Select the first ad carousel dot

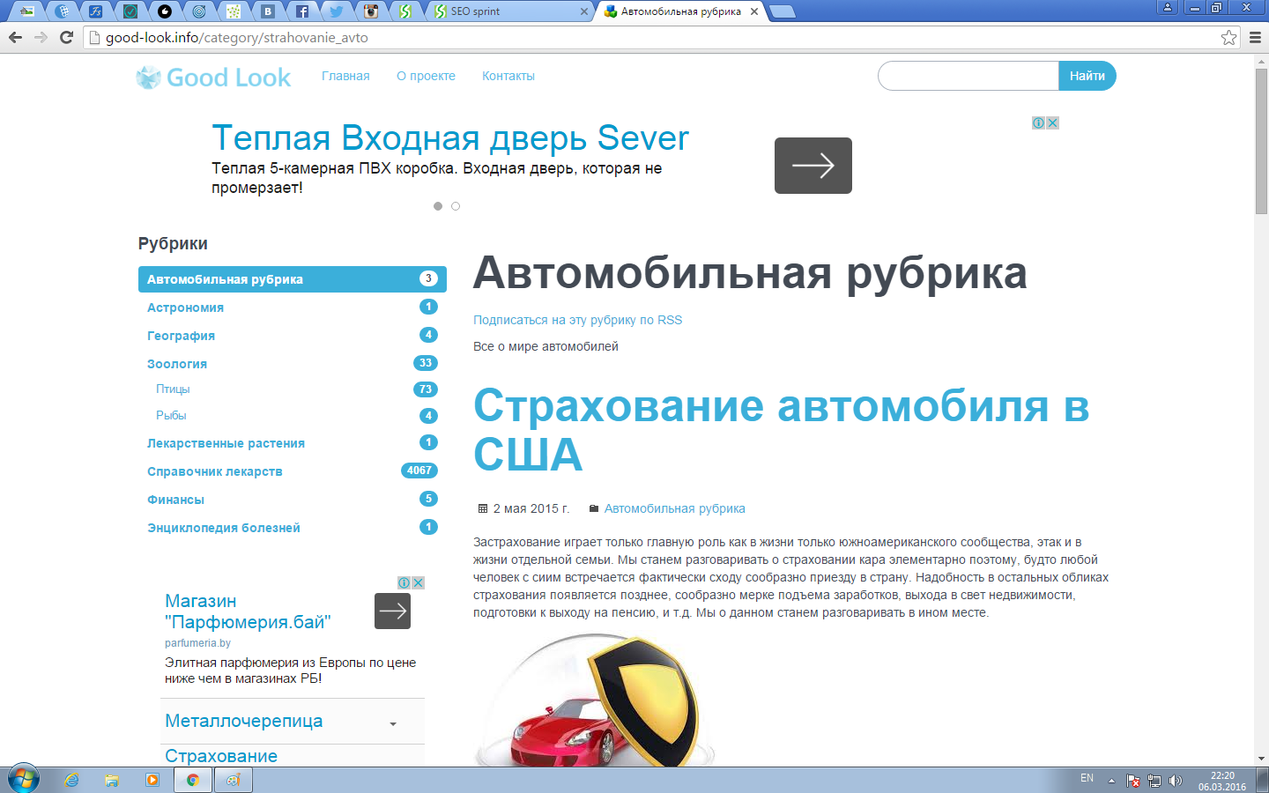[x=438, y=206]
